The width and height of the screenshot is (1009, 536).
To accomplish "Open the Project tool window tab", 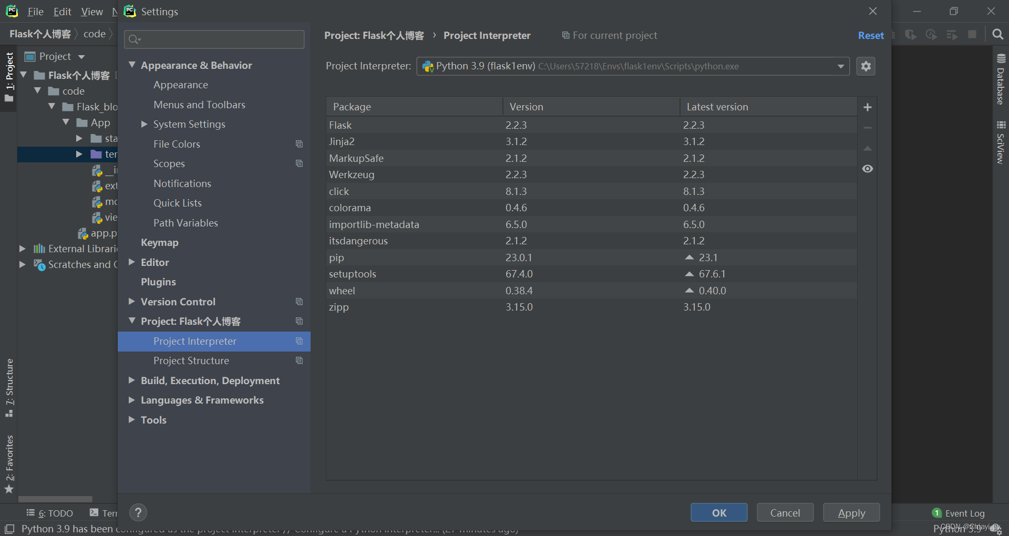I will tap(9, 77).
